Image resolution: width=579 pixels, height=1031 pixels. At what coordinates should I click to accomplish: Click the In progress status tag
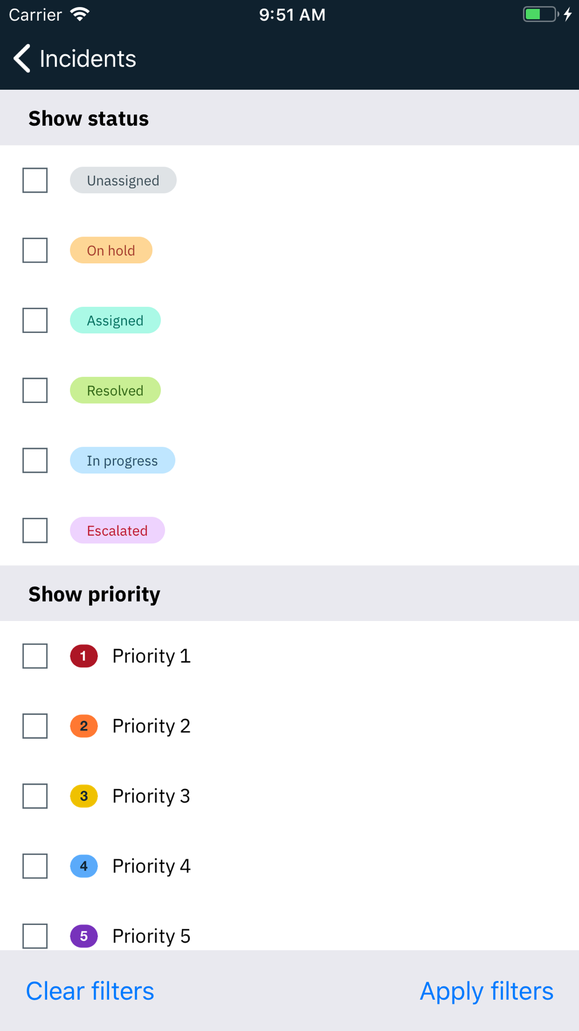(122, 460)
